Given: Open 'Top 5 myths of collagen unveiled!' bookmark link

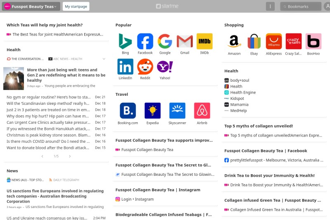Looking at the screenshot, I should [x=276, y=135].
